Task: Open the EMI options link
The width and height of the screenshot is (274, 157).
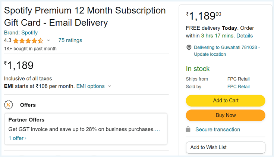Action: tap(90, 86)
